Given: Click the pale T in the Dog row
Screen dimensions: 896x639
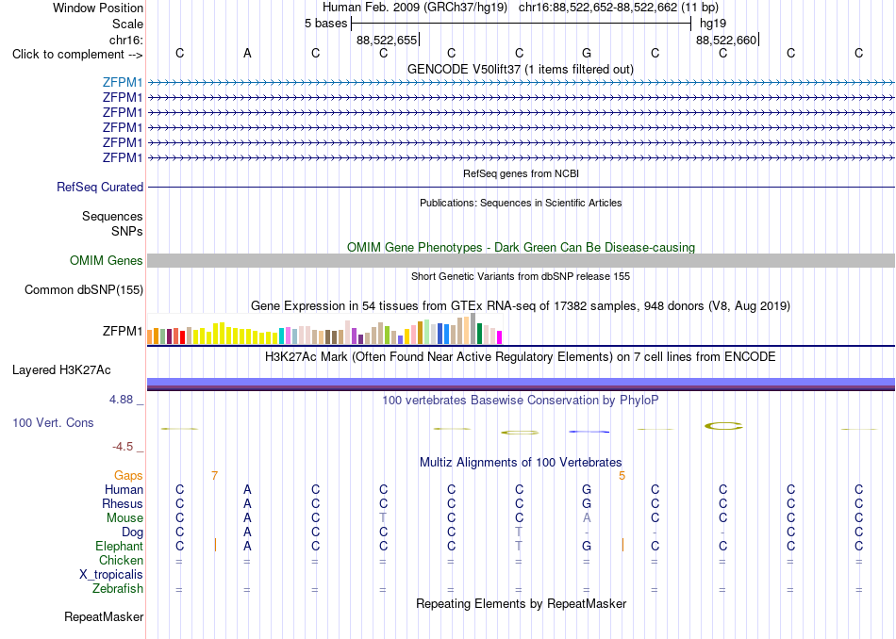Looking at the screenshot, I should tap(519, 532).
